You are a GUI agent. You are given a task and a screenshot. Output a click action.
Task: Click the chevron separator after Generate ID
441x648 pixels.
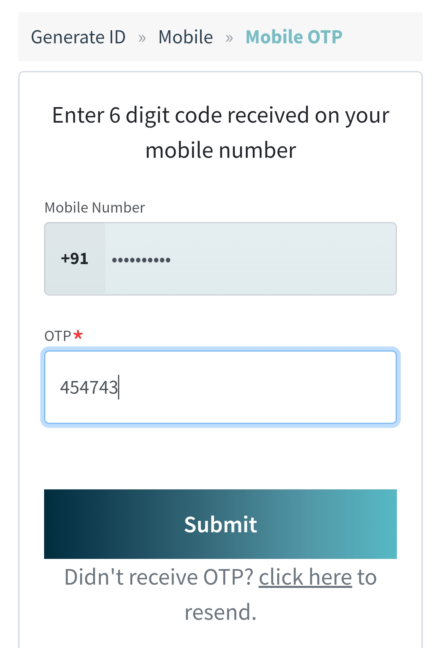(x=142, y=38)
